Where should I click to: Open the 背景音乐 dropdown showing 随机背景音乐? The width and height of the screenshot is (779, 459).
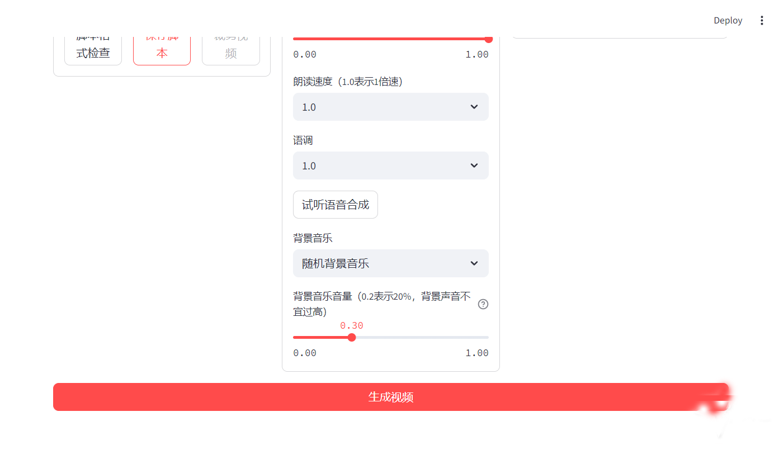point(390,263)
